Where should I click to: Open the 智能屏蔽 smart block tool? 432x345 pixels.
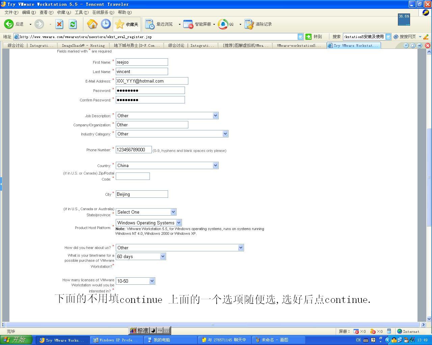(197, 24)
